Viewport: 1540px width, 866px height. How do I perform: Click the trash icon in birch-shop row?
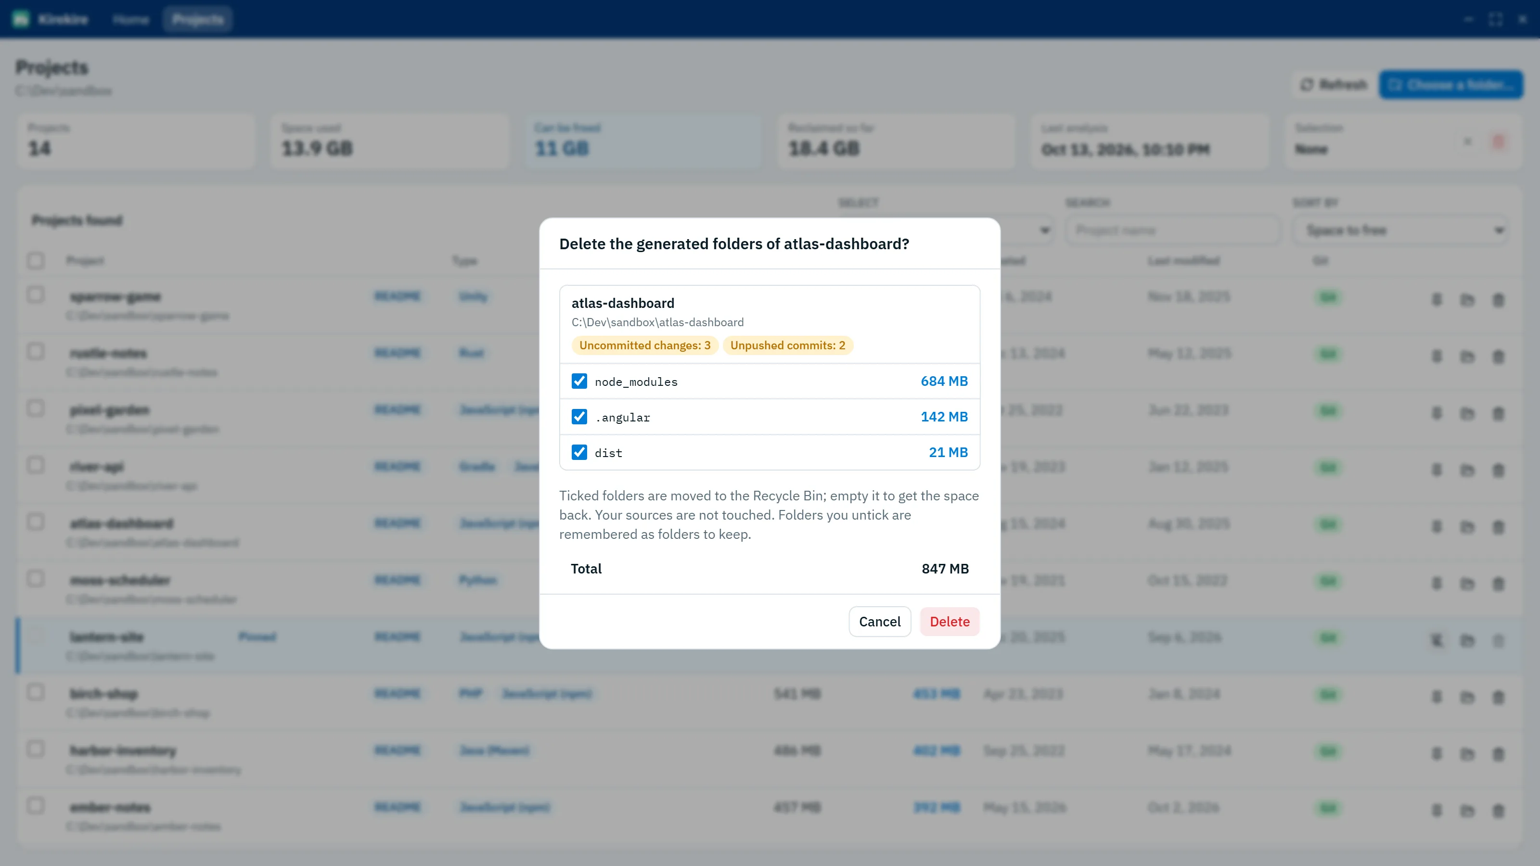[x=1498, y=697]
